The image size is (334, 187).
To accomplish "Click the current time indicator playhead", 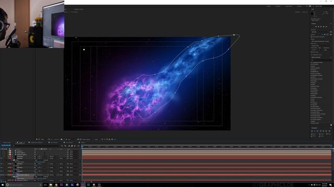I will tap(82, 146).
